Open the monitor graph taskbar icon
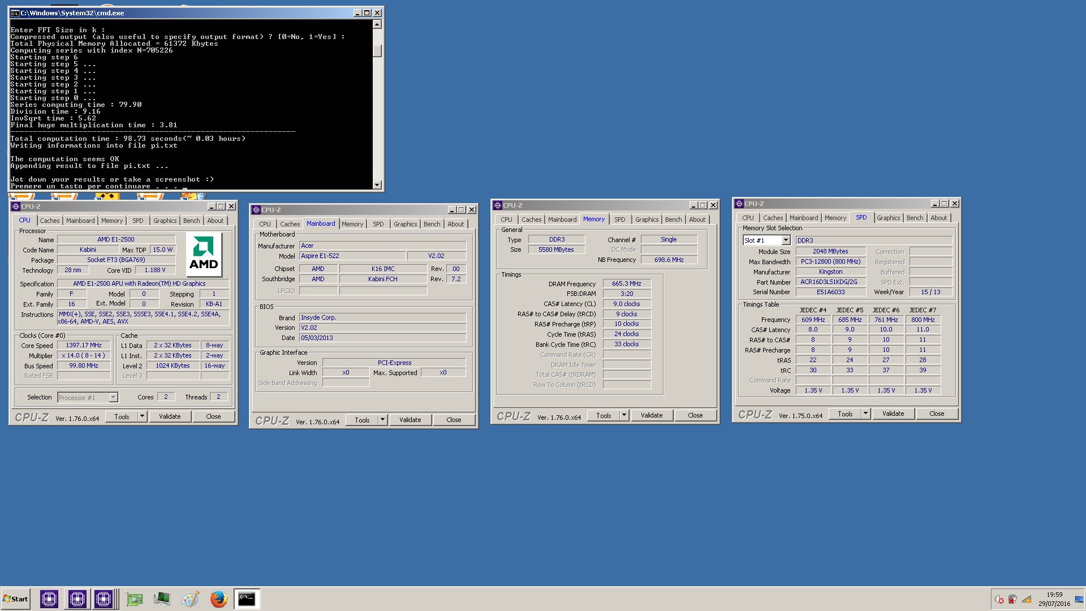 point(162,599)
